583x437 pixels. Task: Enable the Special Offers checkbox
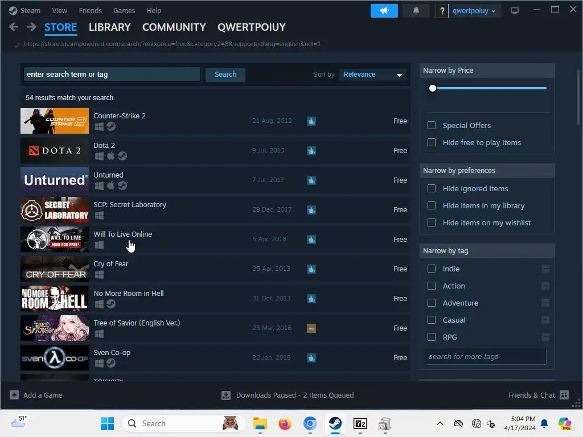click(x=432, y=125)
